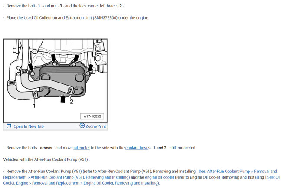
Task: Click the Zoom/Print text link
Action: pyautogui.click(x=96, y=126)
